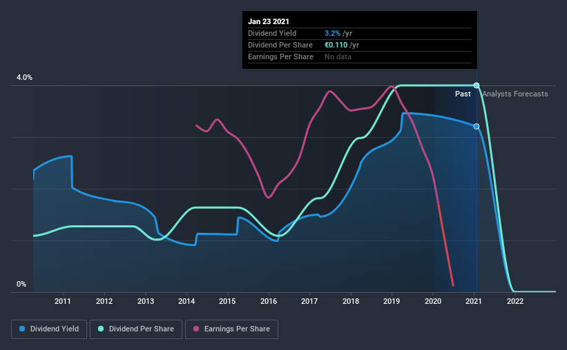Click the 2019 label on the x-axis

(392, 301)
